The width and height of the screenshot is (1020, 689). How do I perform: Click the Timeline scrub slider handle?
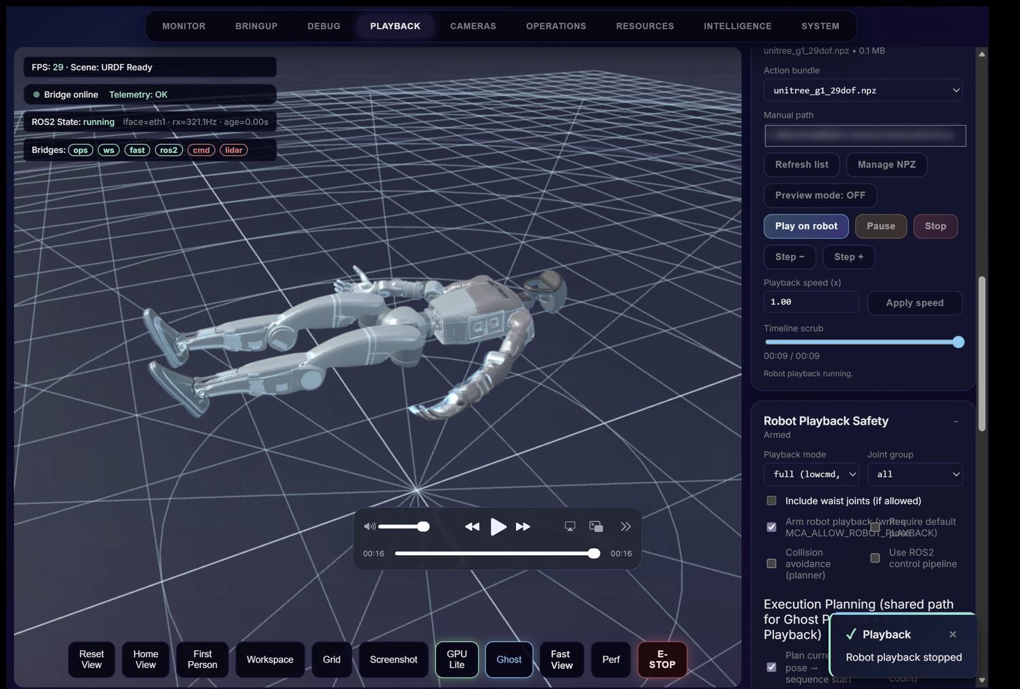click(x=958, y=342)
